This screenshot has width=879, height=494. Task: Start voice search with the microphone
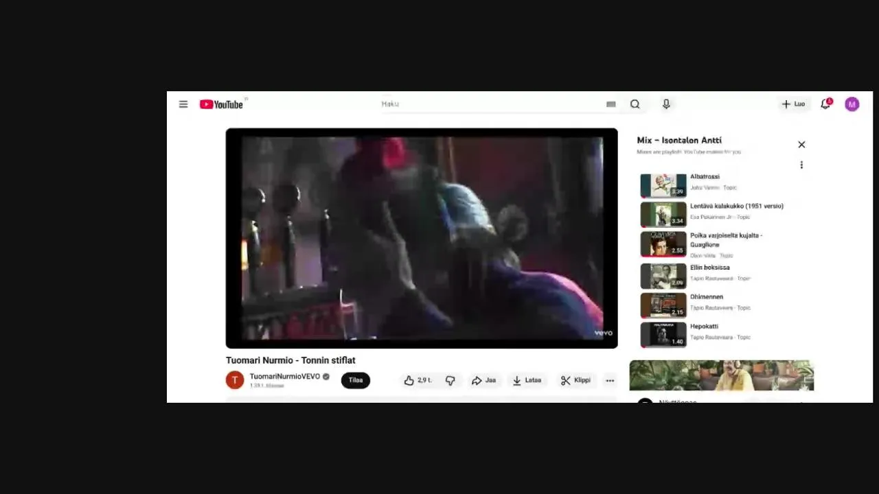point(666,104)
